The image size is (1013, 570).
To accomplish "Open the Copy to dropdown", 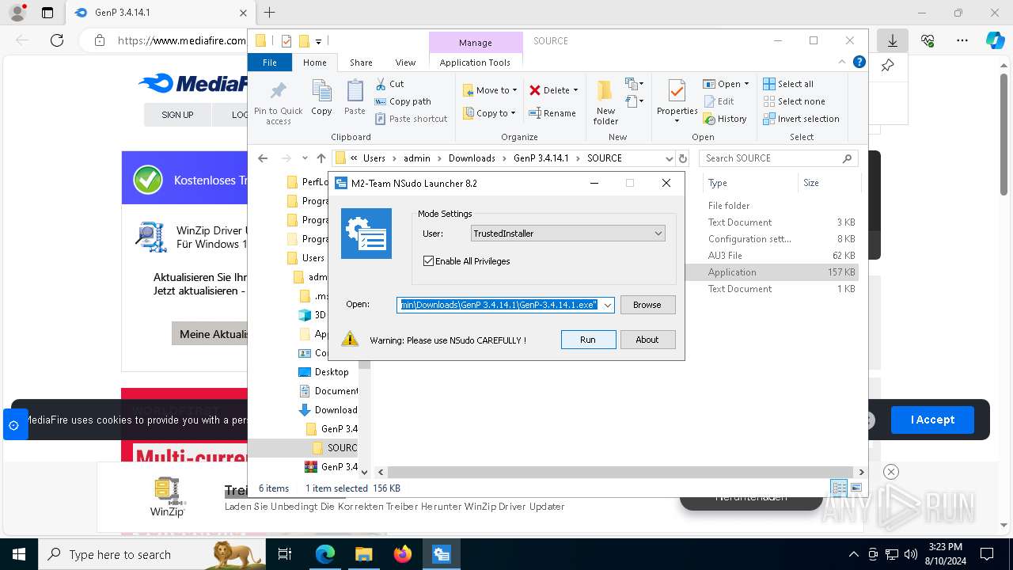I will point(489,113).
